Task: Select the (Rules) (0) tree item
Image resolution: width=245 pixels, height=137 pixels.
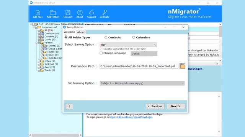Action: point(53,52)
